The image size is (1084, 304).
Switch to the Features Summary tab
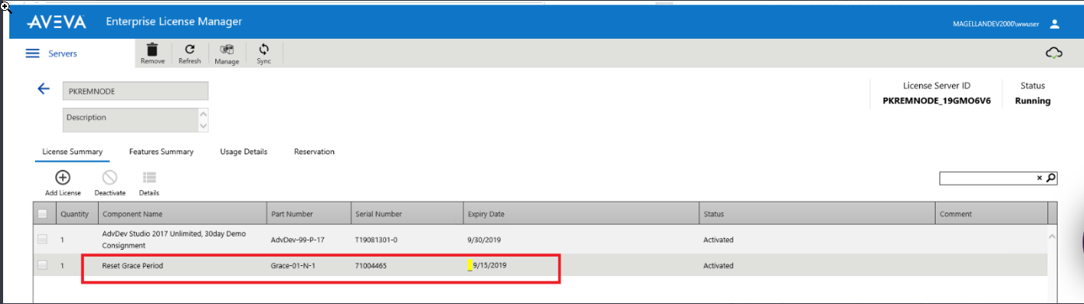[x=161, y=152]
